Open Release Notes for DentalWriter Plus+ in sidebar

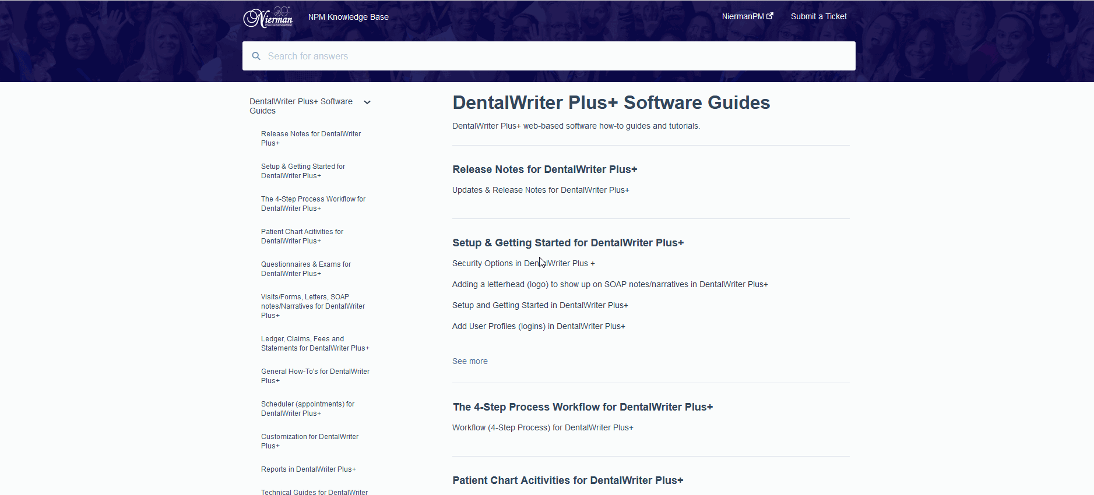[311, 139]
